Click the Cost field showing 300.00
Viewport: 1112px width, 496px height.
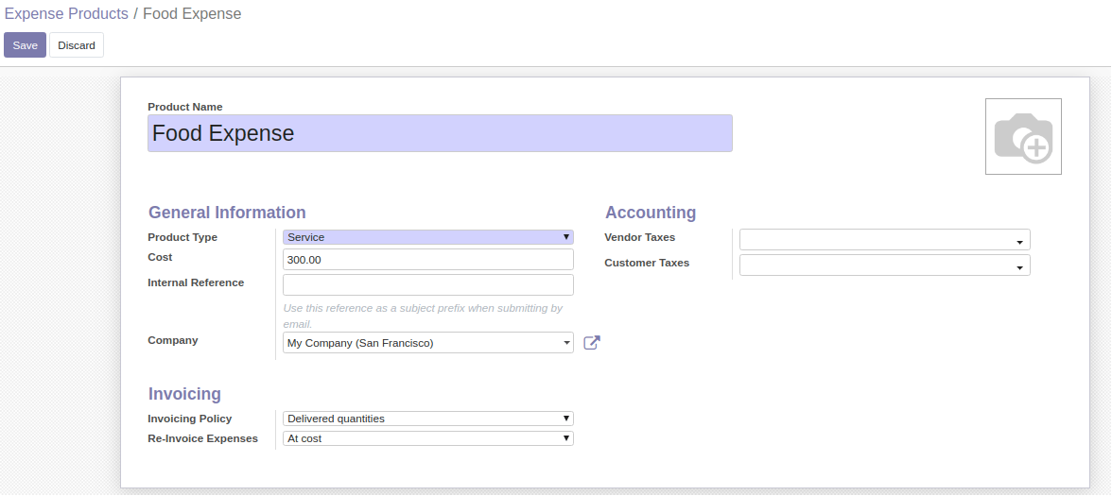427,260
